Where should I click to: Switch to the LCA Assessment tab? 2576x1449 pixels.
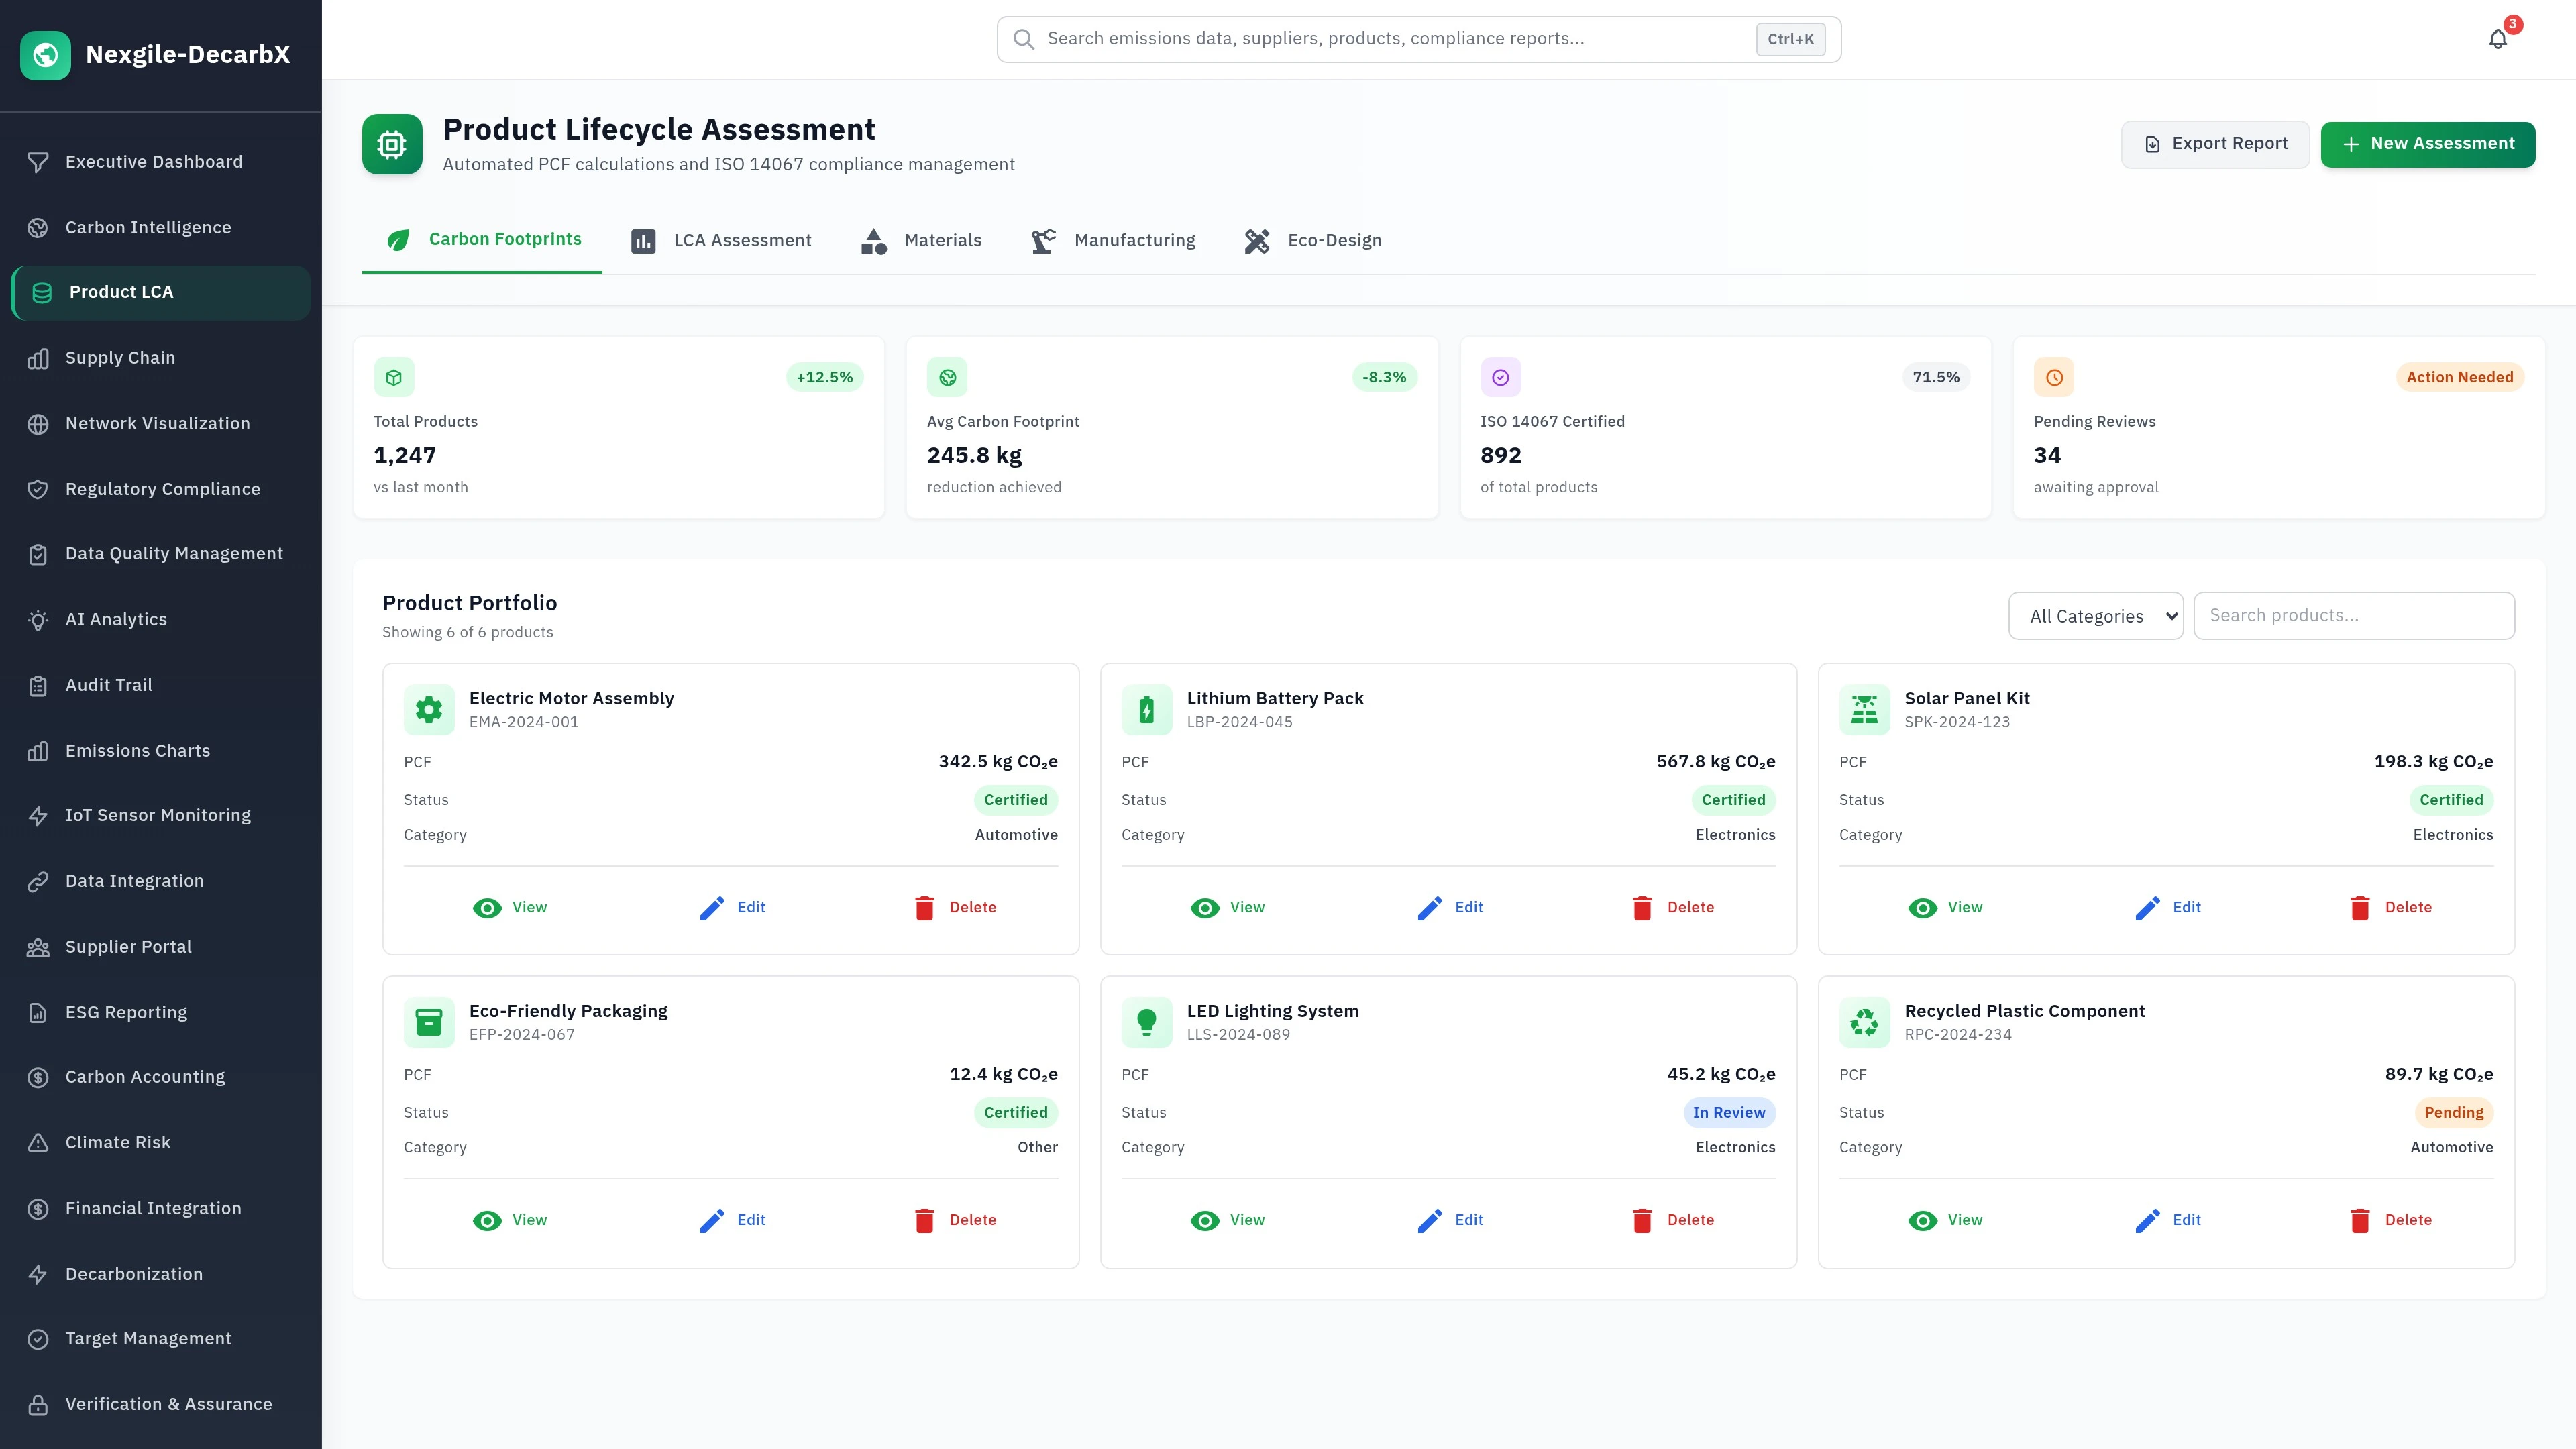click(721, 240)
